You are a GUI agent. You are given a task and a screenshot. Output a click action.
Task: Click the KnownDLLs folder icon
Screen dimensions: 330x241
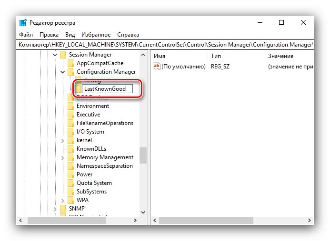coord(70,149)
